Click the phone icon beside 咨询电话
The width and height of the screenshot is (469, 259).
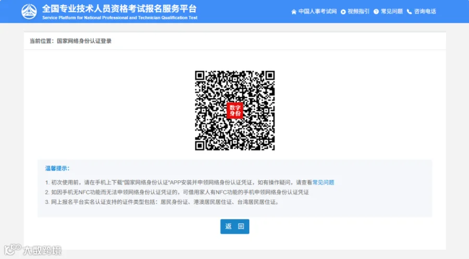click(x=409, y=11)
